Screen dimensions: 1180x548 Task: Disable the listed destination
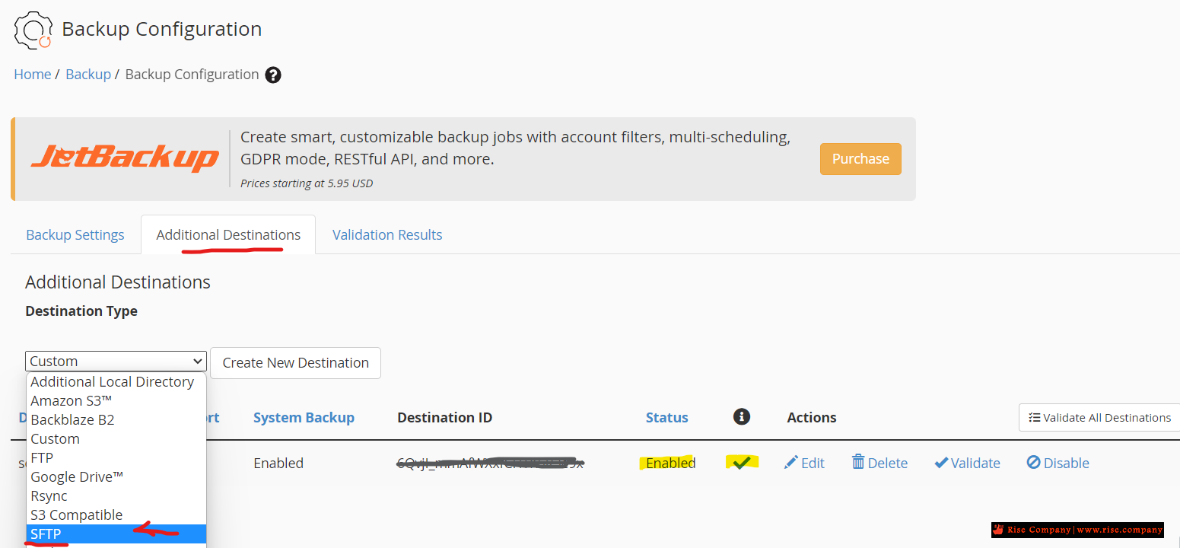click(1058, 463)
